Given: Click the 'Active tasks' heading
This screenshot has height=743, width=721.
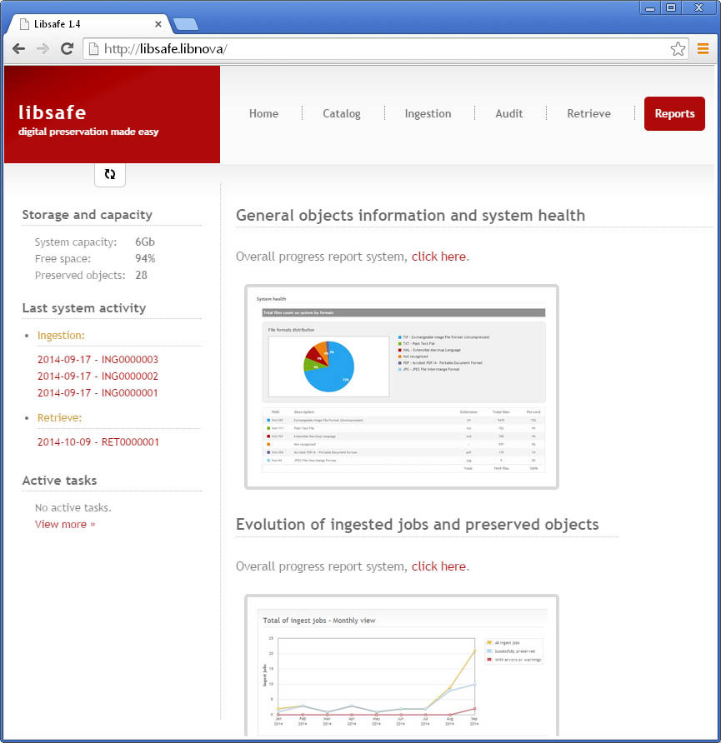Looking at the screenshot, I should click(59, 481).
